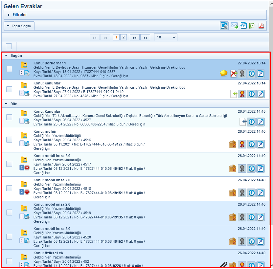
Task: Jump to the last page of results
Action: coord(145,37)
